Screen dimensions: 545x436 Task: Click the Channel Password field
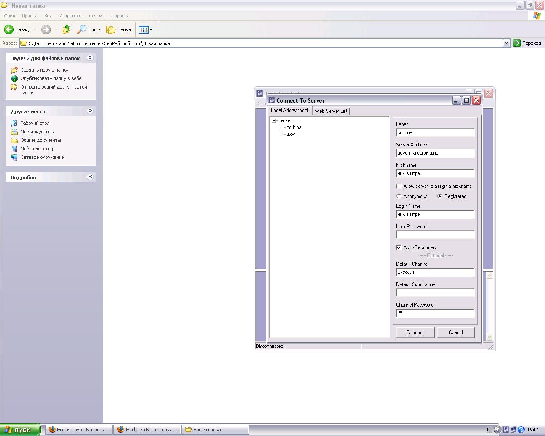coord(435,313)
